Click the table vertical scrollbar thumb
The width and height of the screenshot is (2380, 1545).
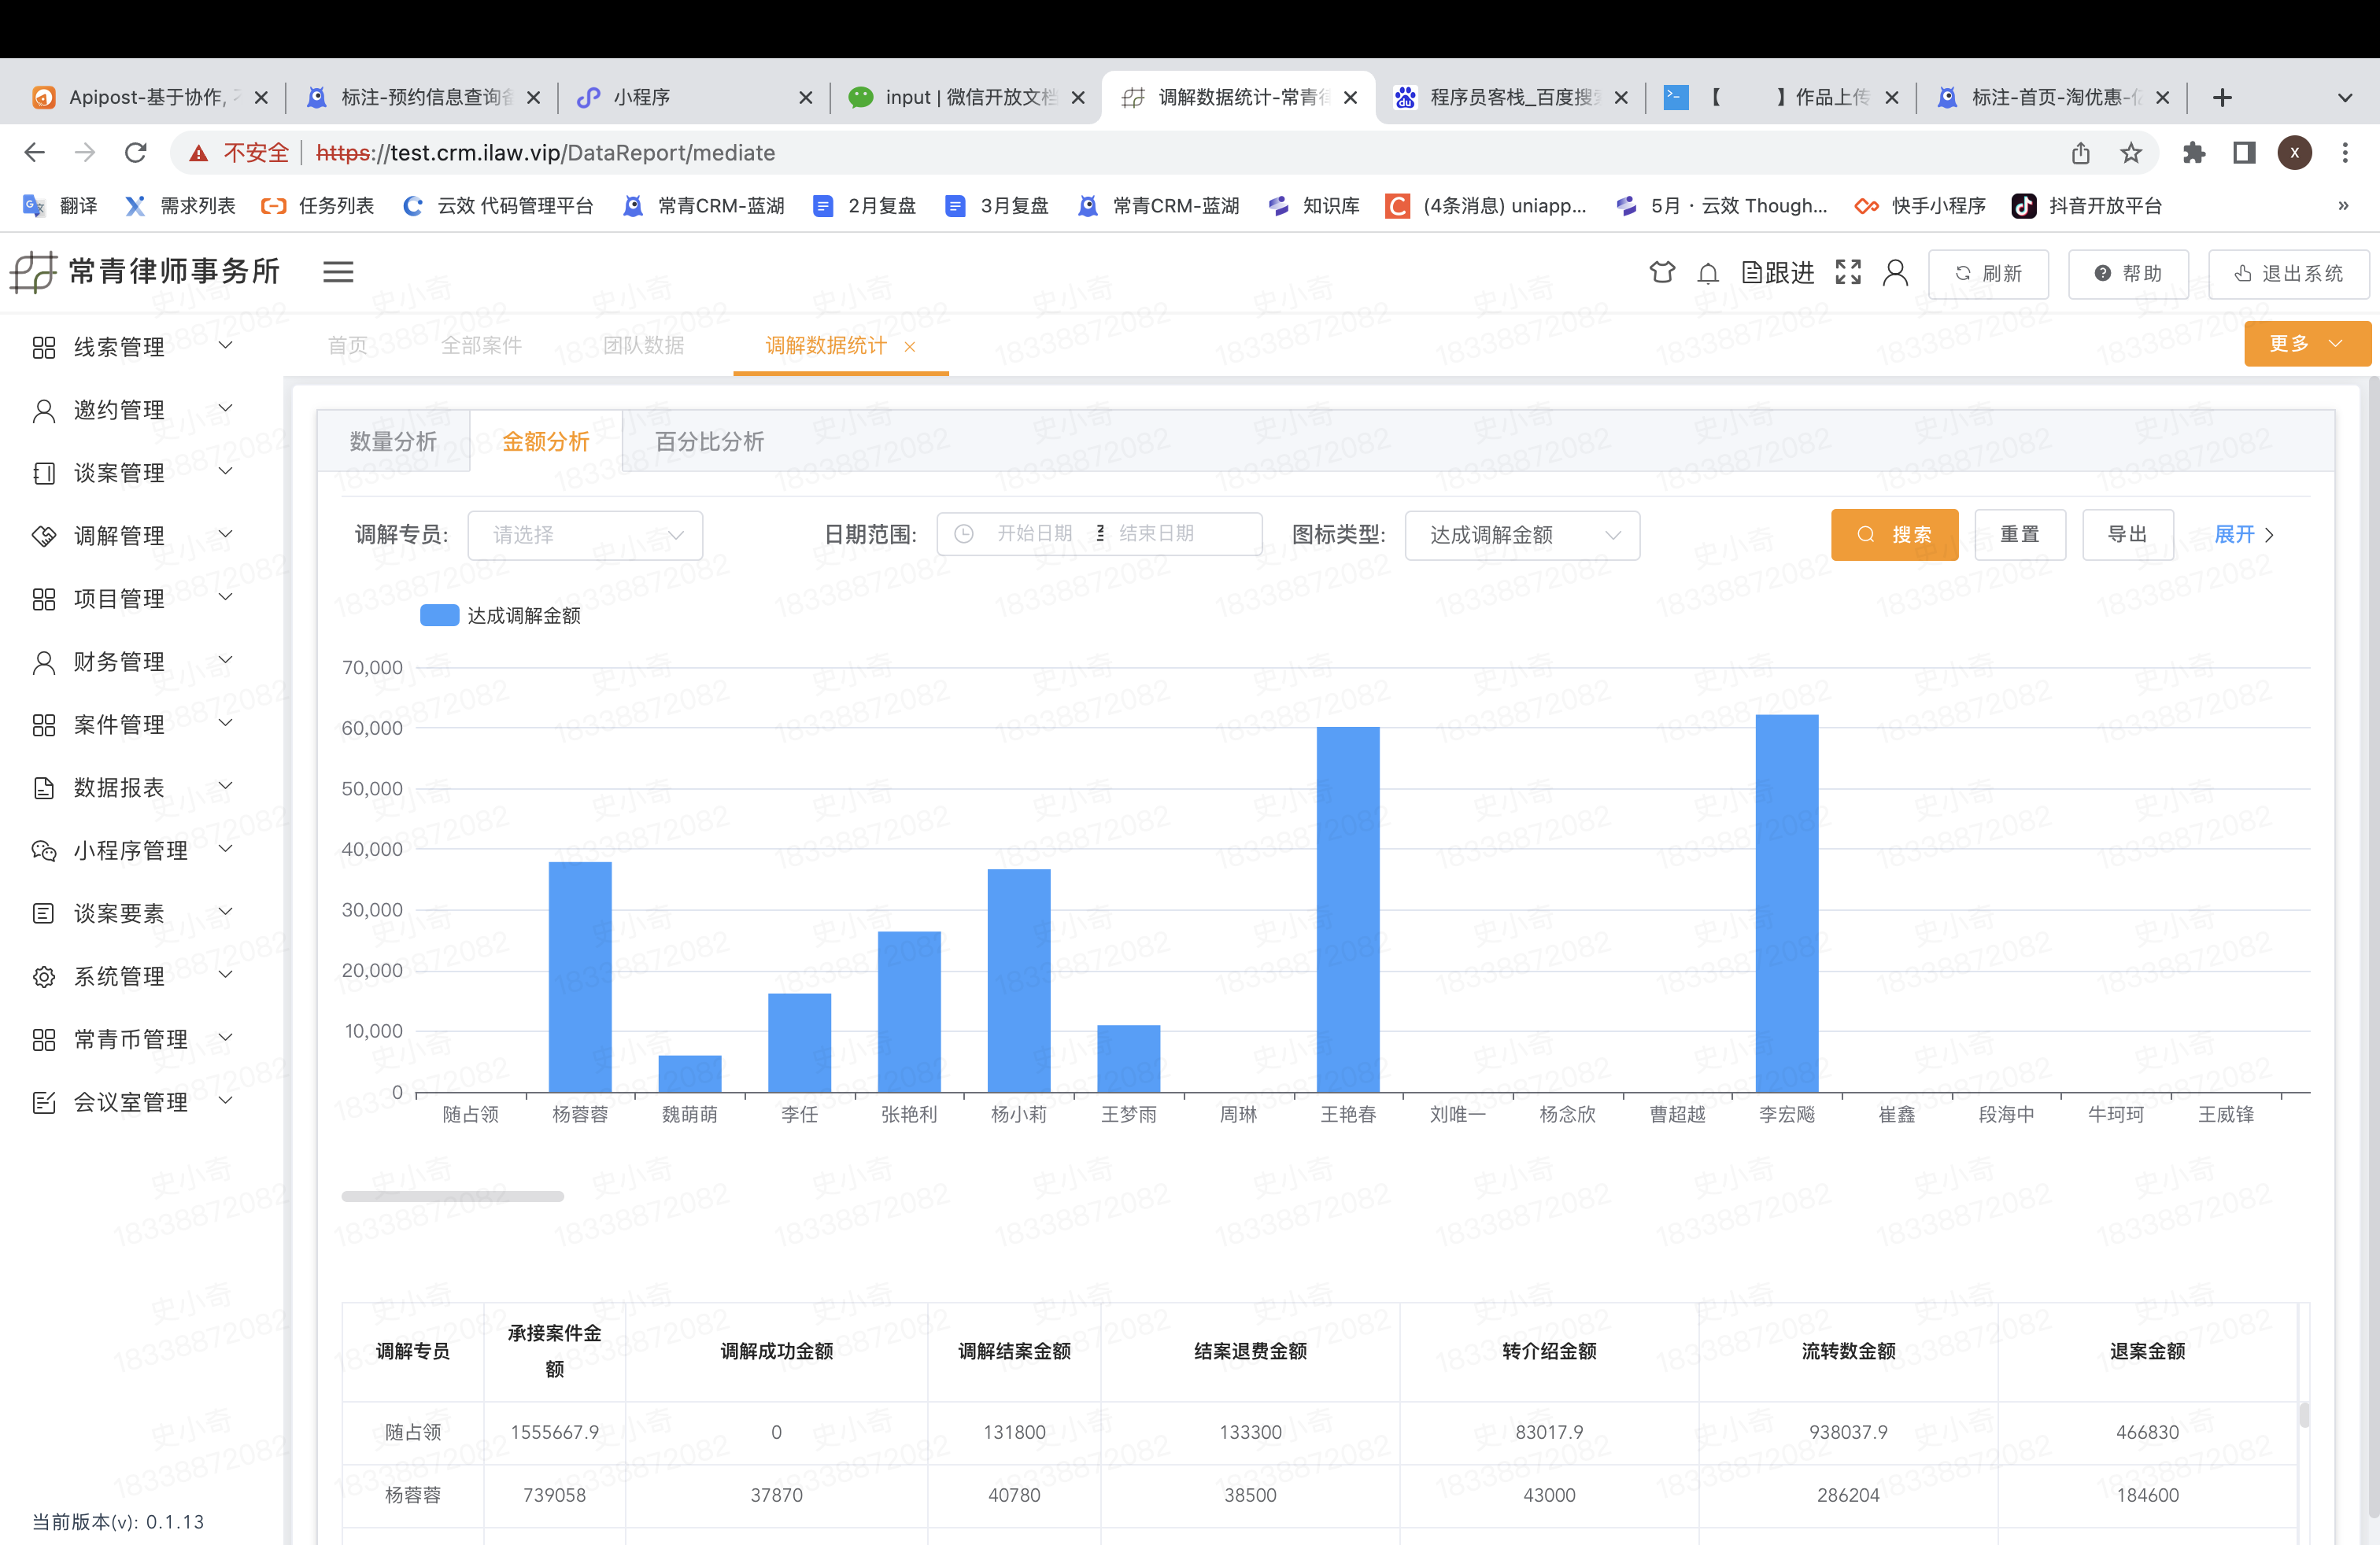point(2304,1414)
